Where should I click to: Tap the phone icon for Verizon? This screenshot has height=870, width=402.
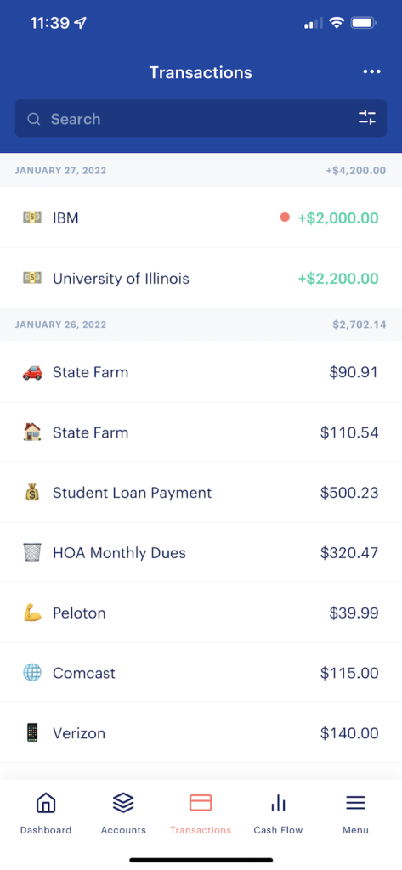pos(32,733)
